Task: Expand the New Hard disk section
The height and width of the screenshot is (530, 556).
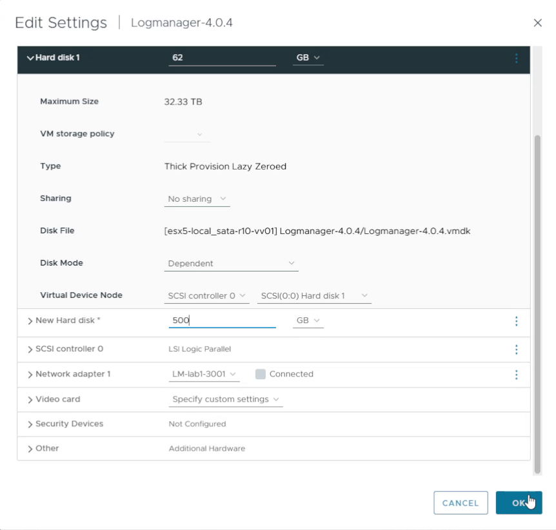Action: point(30,320)
